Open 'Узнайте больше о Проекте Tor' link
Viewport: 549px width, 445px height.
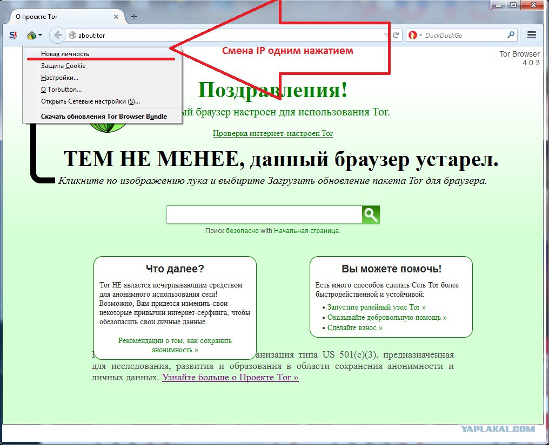click(230, 378)
